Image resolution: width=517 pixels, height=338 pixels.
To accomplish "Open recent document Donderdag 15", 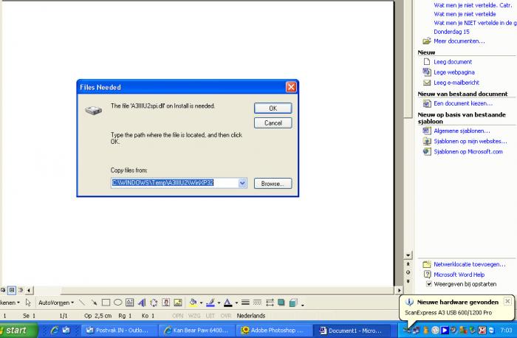I will tap(451, 32).
